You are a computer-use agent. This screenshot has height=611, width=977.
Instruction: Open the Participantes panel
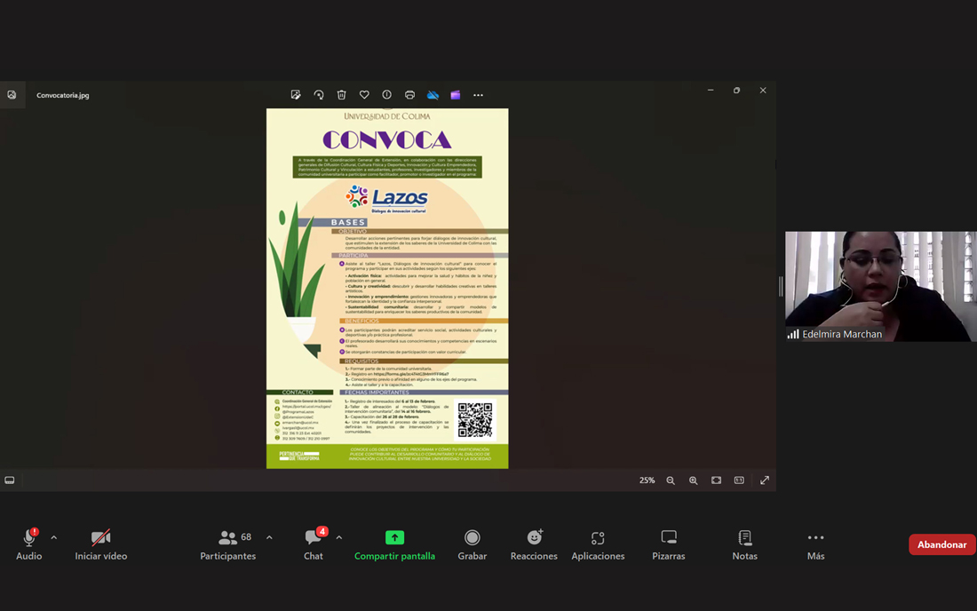(x=228, y=544)
